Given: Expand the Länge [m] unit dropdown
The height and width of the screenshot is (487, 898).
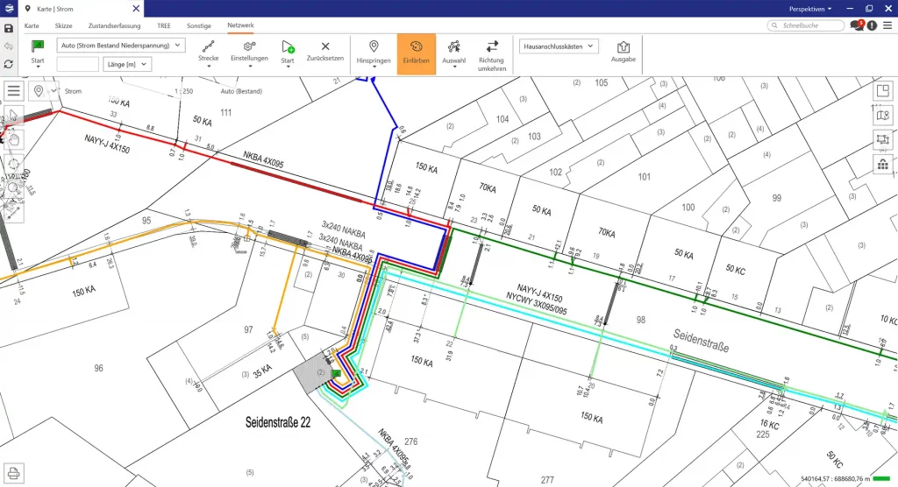Looking at the screenshot, I should coord(127,64).
